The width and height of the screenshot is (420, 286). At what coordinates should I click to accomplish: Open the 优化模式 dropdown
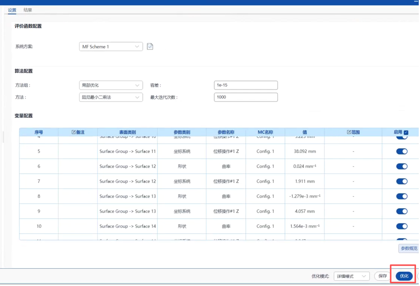[x=351, y=276]
